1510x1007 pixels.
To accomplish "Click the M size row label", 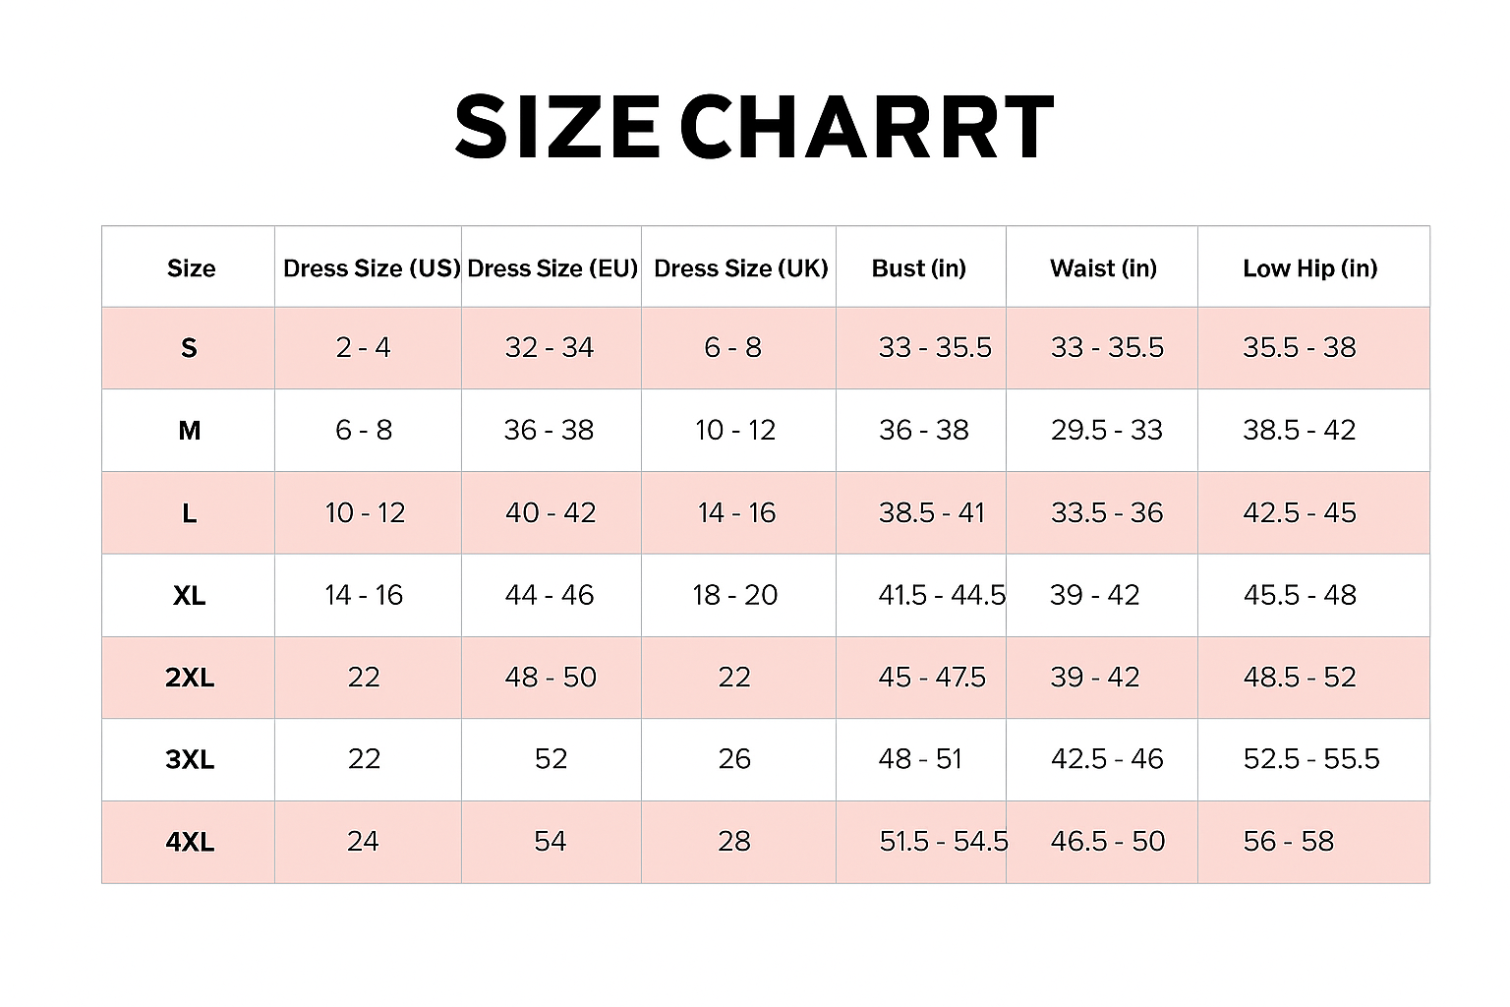I will 190,431.
